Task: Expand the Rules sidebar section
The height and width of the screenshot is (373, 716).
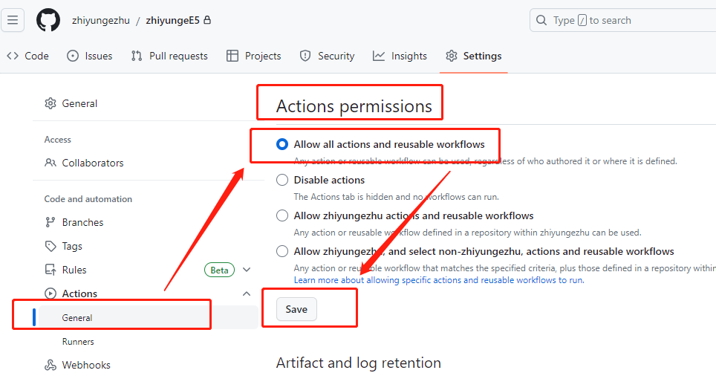Action: (x=247, y=270)
